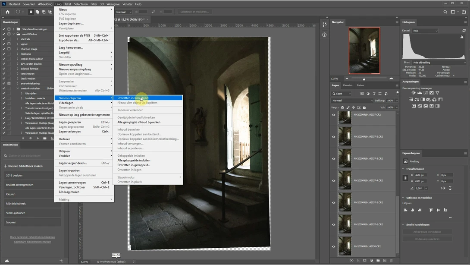
Task: Open the 'bruiloft achtergronden' library
Action: [32, 185]
